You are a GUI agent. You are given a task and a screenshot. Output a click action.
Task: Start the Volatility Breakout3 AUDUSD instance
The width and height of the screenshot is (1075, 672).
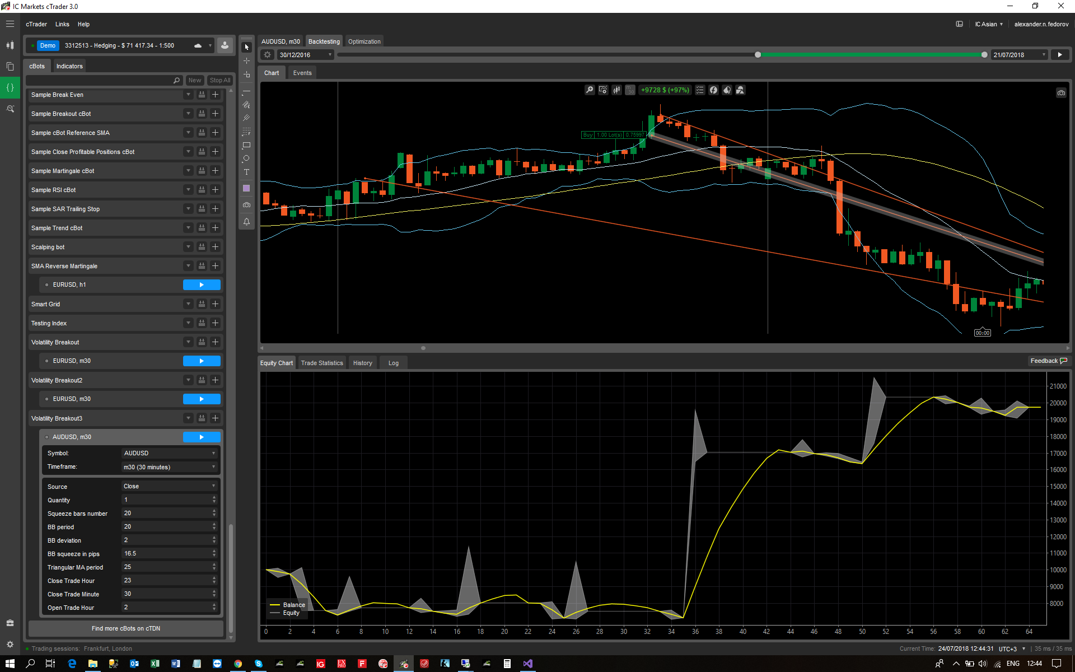point(202,437)
